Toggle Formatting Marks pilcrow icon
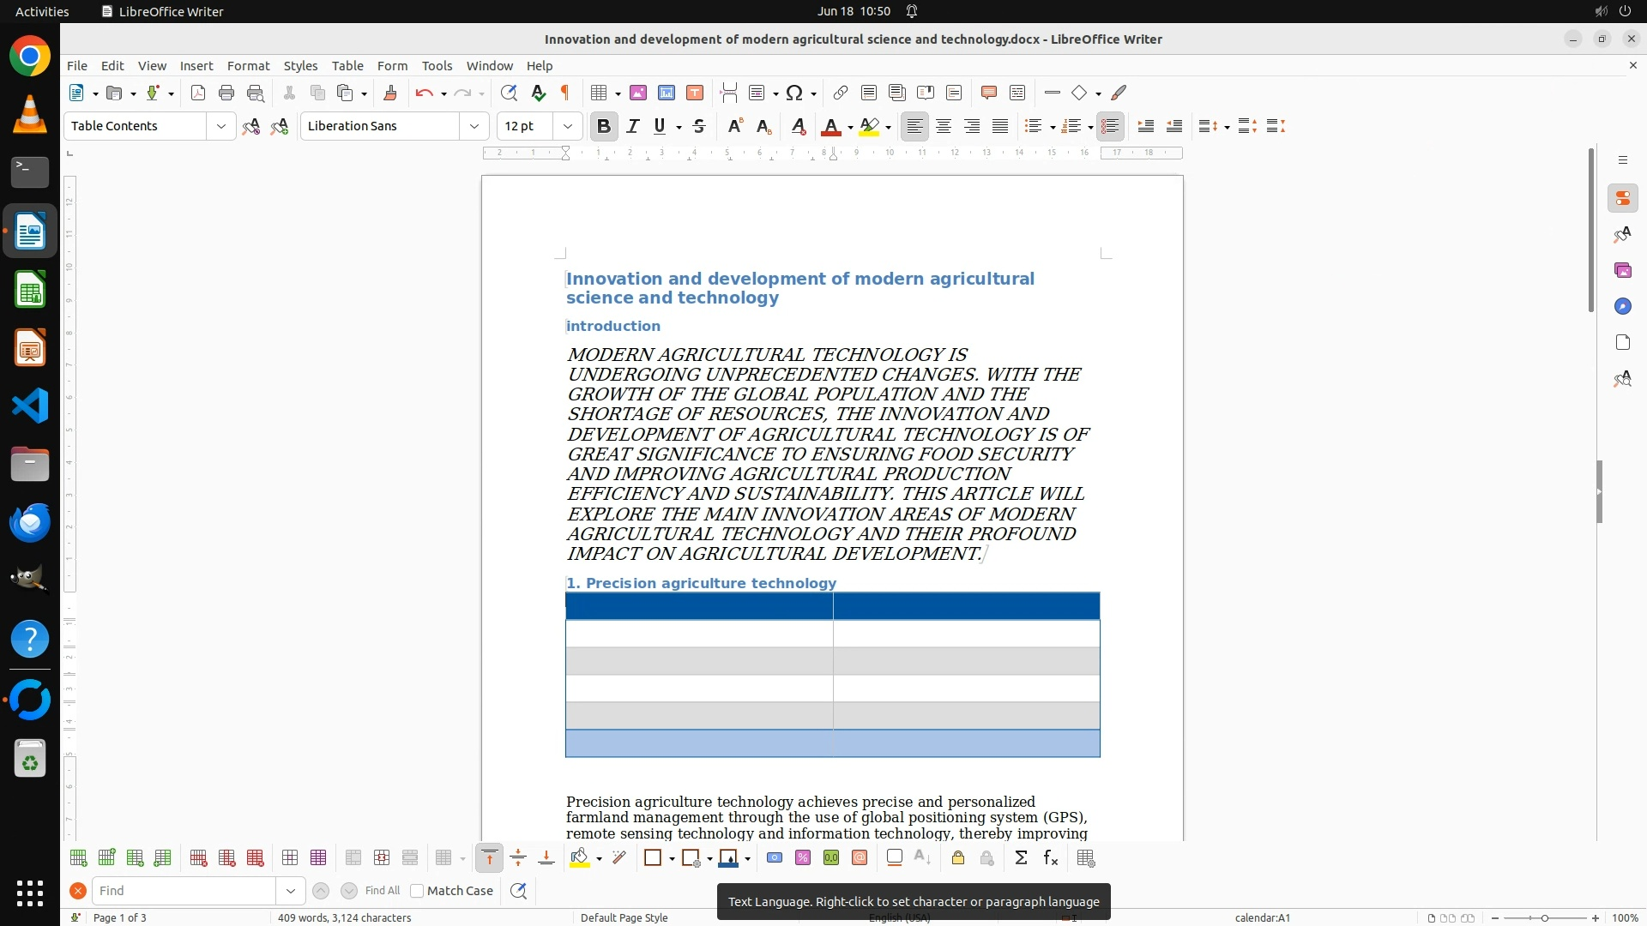 (565, 93)
